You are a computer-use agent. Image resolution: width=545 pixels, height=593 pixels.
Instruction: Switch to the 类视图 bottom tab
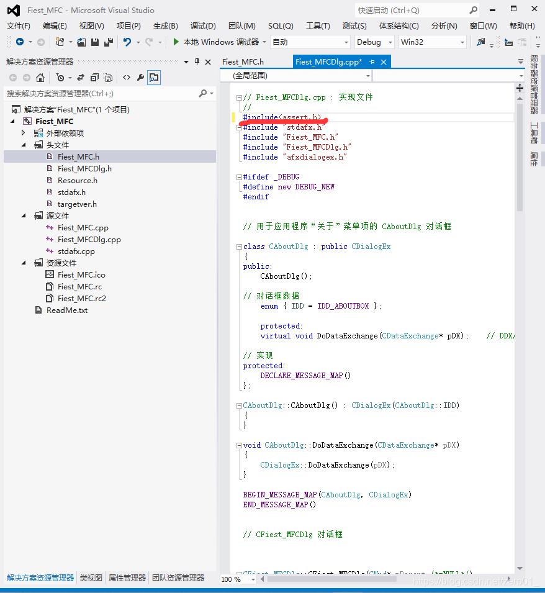(x=91, y=578)
